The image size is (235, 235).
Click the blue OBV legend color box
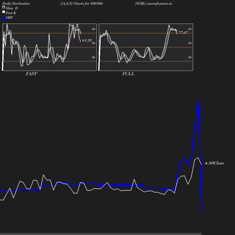click(x=4, y=18)
